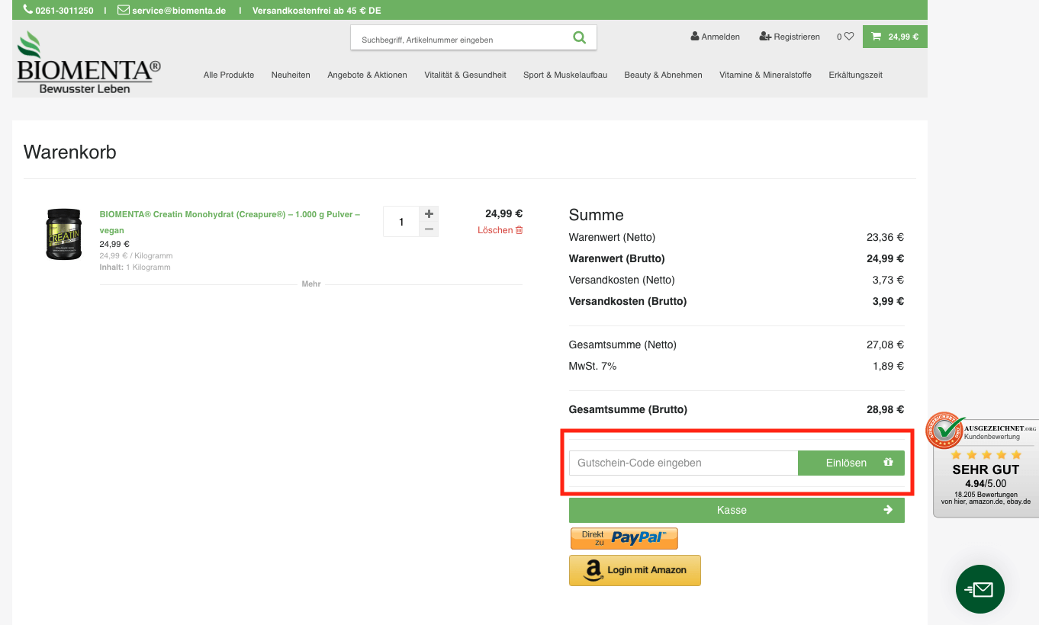Click Löschen to remove the item

pyautogui.click(x=500, y=230)
